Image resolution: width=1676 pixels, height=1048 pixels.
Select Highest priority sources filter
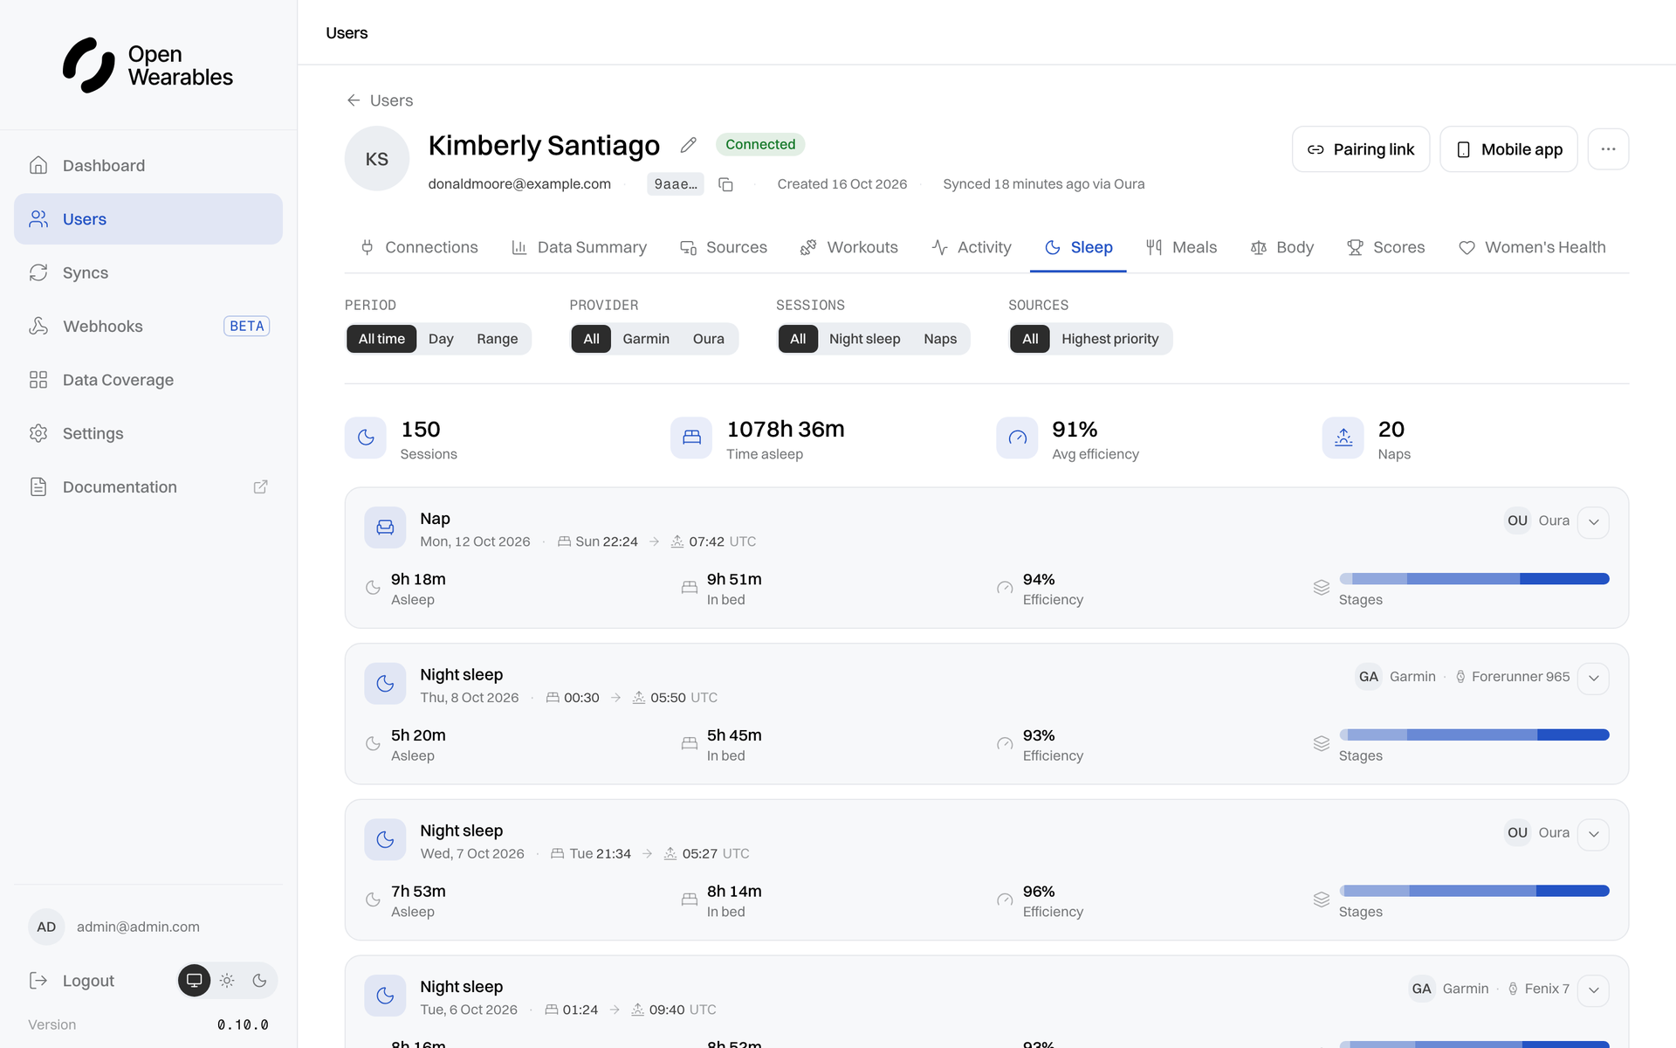[1110, 339]
